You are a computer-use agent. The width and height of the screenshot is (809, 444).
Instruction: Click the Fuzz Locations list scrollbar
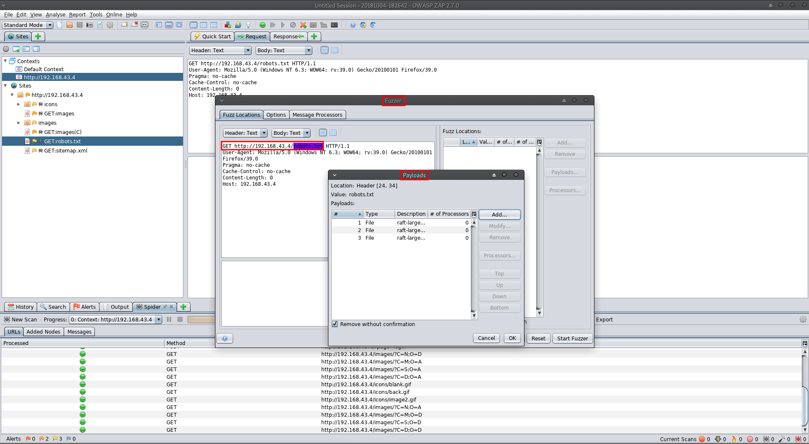coord(539,232)
